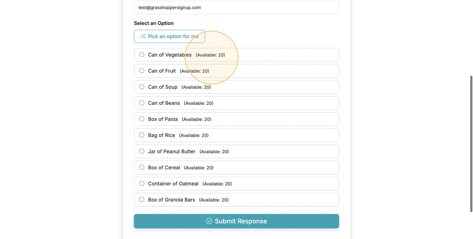Screen dimensions: 473x239
Task: Select the Can of Fruit radio button
Action: [142, 71]
